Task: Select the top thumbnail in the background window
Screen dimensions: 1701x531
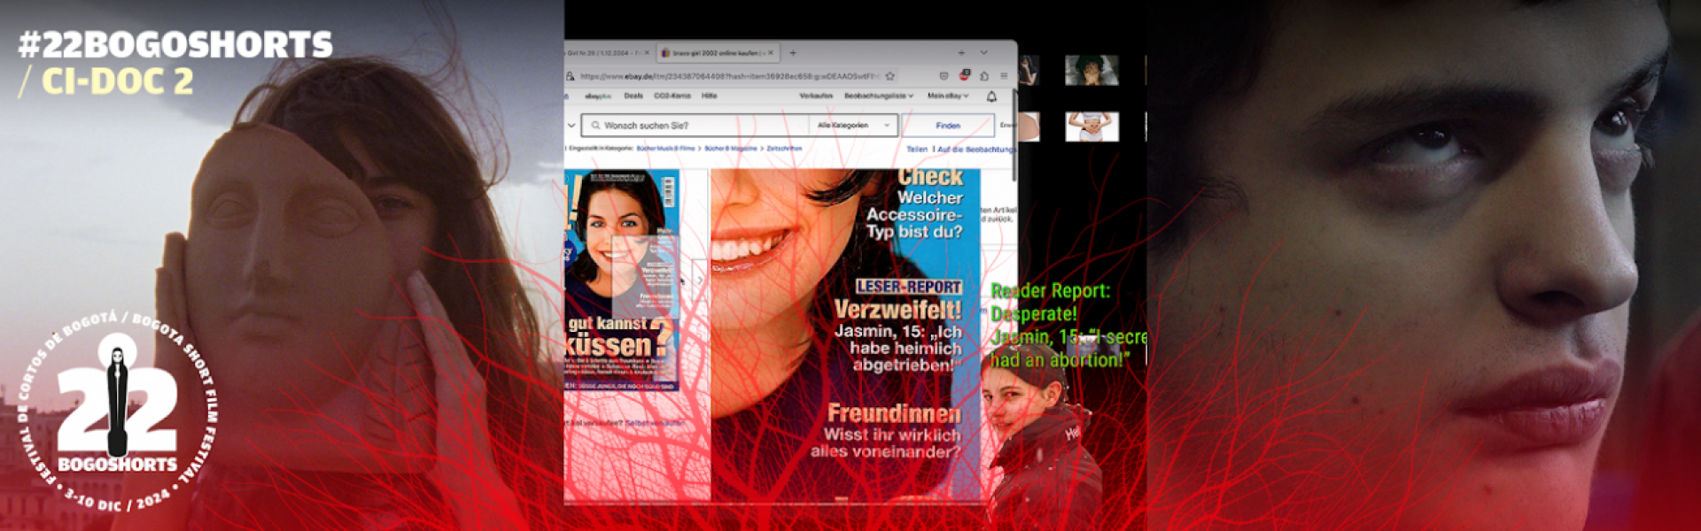Action: pyautogui.click(x=1091, y=70)
